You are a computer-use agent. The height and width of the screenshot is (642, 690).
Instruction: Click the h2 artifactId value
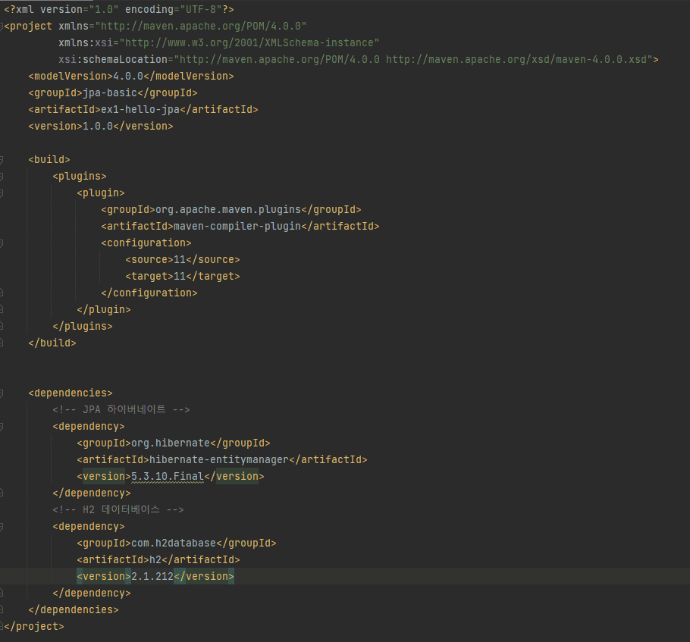(x=155, y=559)
